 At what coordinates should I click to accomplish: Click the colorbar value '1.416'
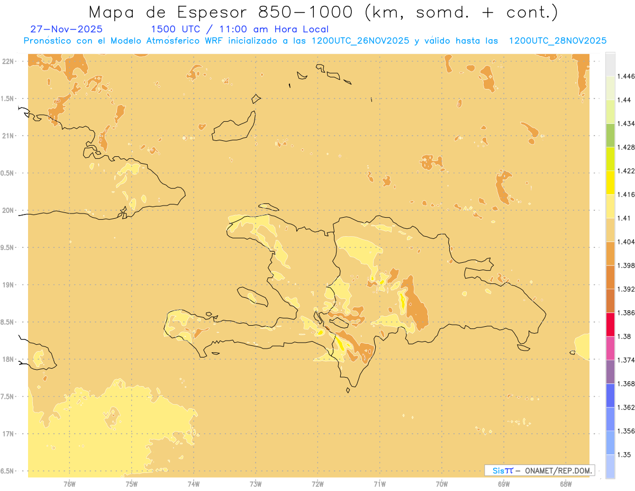626,194
